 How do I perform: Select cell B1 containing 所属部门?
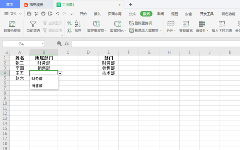coord(44,58)
